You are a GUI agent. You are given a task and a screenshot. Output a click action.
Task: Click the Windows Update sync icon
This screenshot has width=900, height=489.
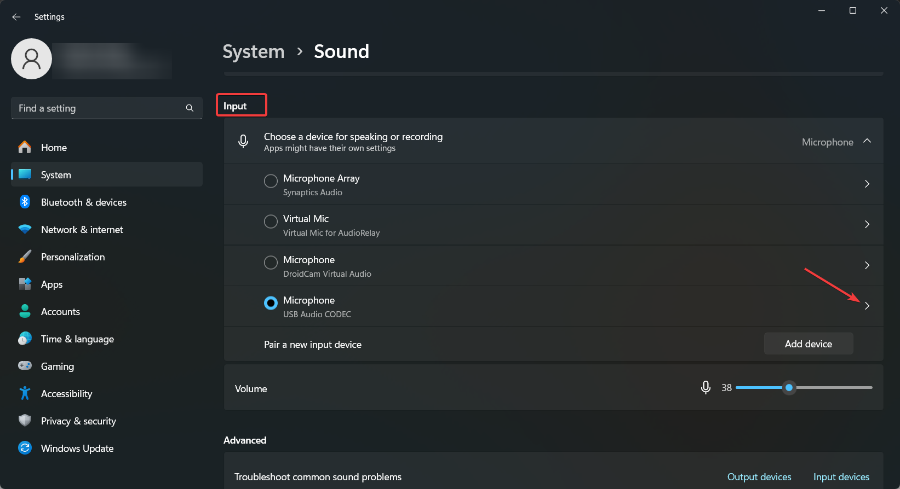(x=25, y=448)
